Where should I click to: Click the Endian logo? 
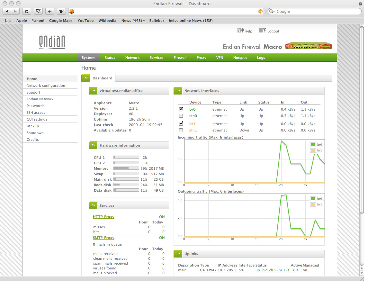[52, 42]
